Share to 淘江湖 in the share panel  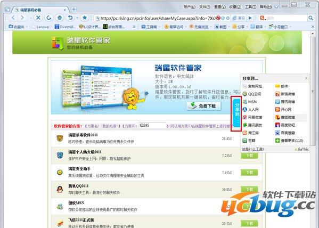click(251, 133)
